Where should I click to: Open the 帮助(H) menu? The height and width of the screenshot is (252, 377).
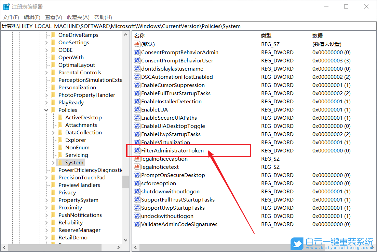103,17
